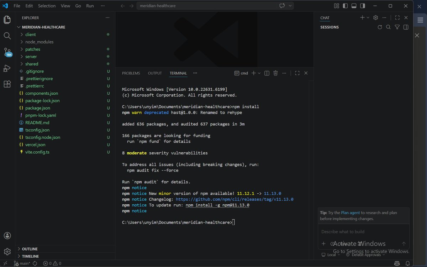Open the View menu
The width and height of the screenshot is (427, 267).
[65, 6]
